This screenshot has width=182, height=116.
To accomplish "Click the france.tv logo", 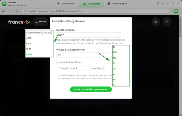I will click(19, 22).
